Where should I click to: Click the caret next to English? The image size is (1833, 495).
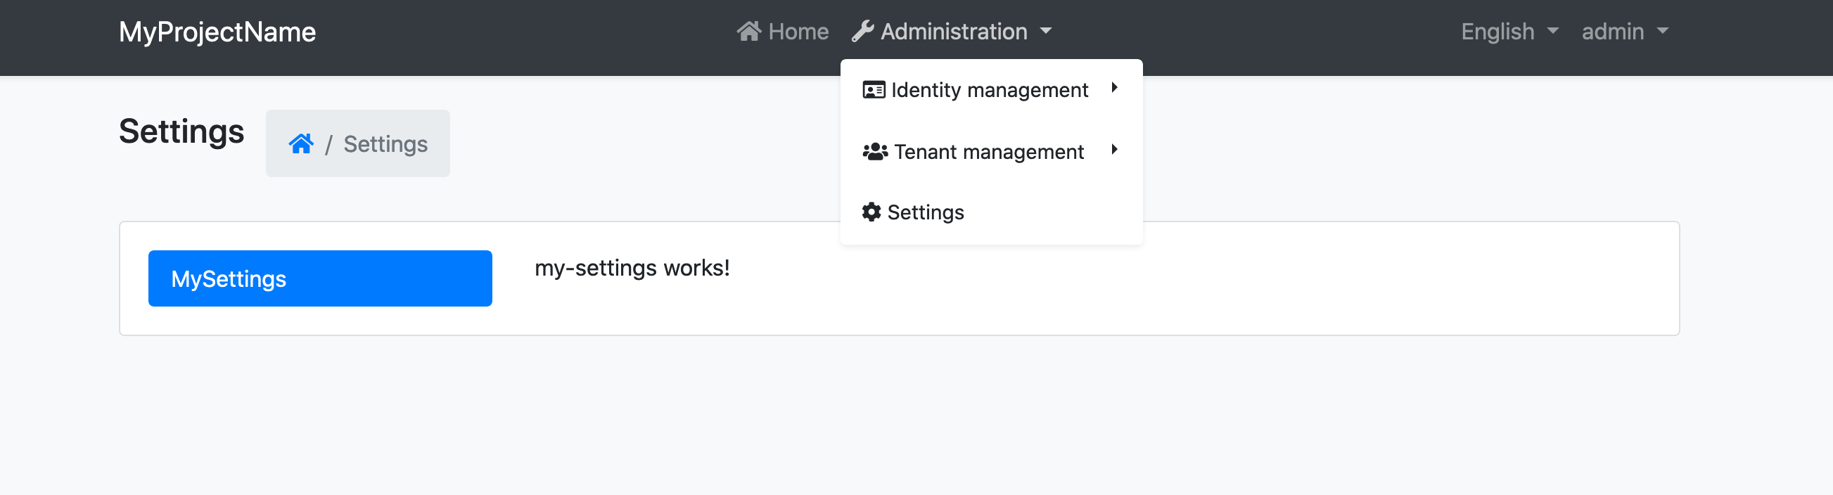[1553, 32]
